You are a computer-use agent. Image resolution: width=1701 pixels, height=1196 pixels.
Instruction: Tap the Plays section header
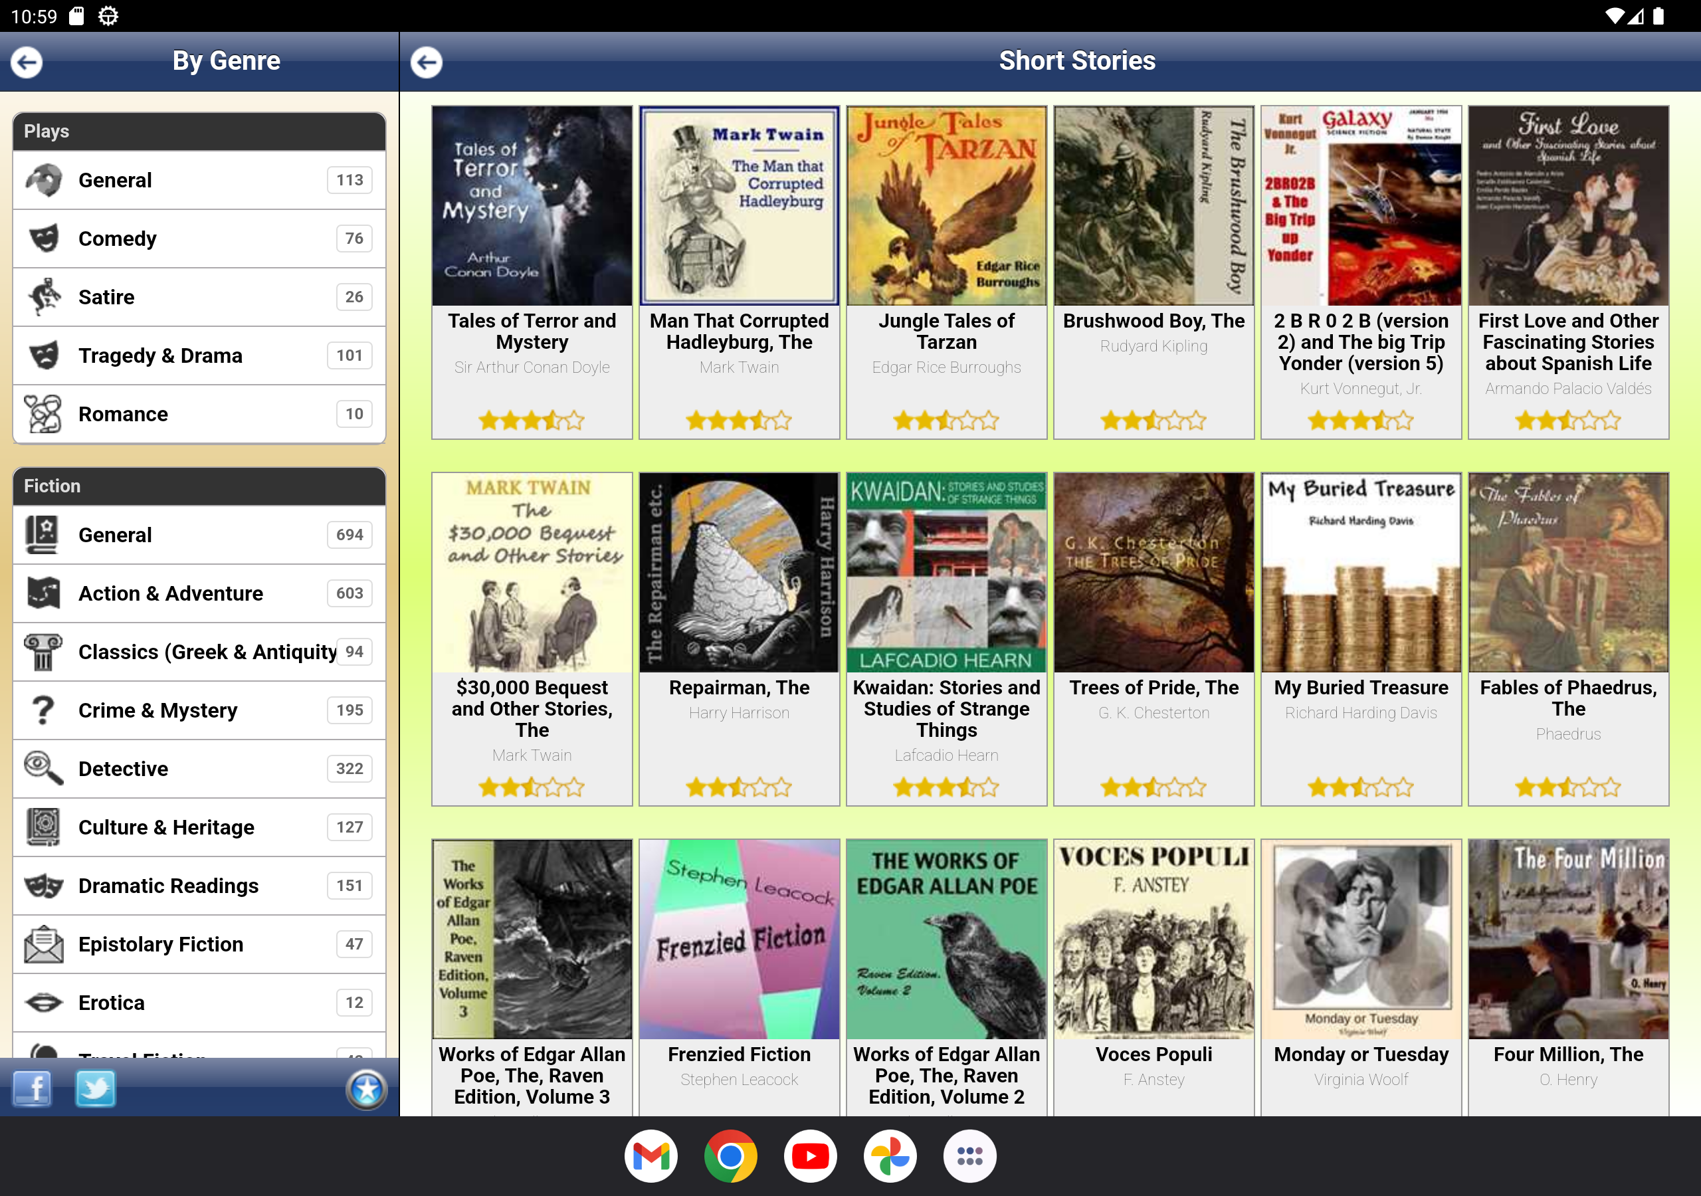tap(199, 132)
